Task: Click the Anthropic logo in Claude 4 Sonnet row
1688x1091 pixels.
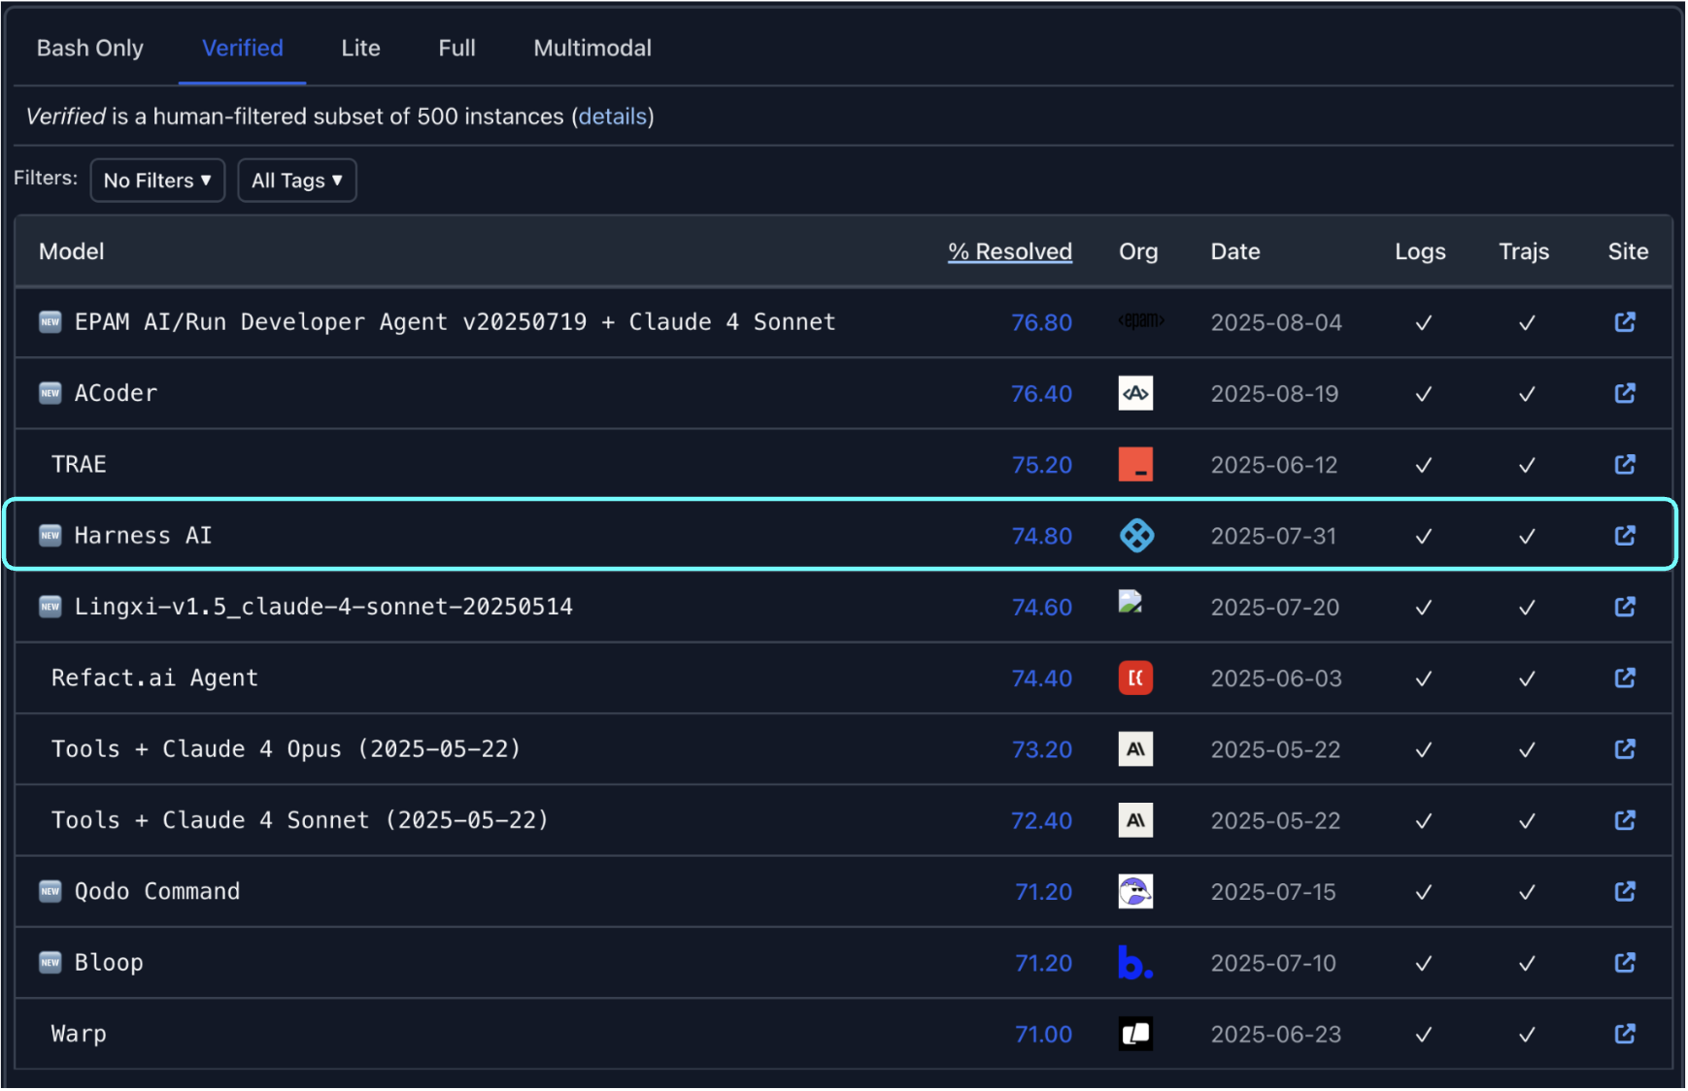Action: pos(1135,820)
